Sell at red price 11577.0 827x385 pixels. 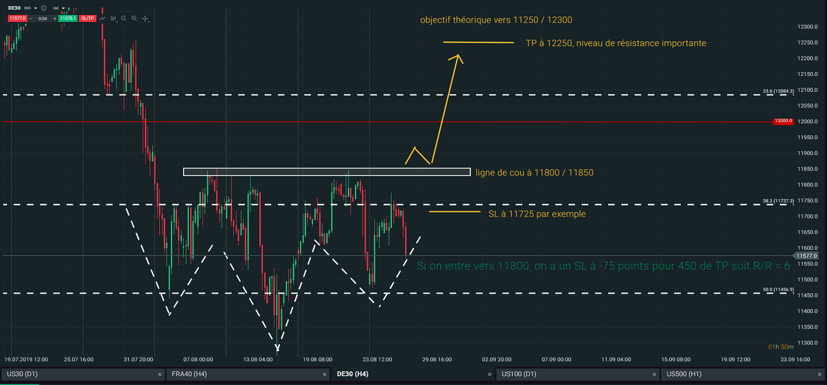17,18
